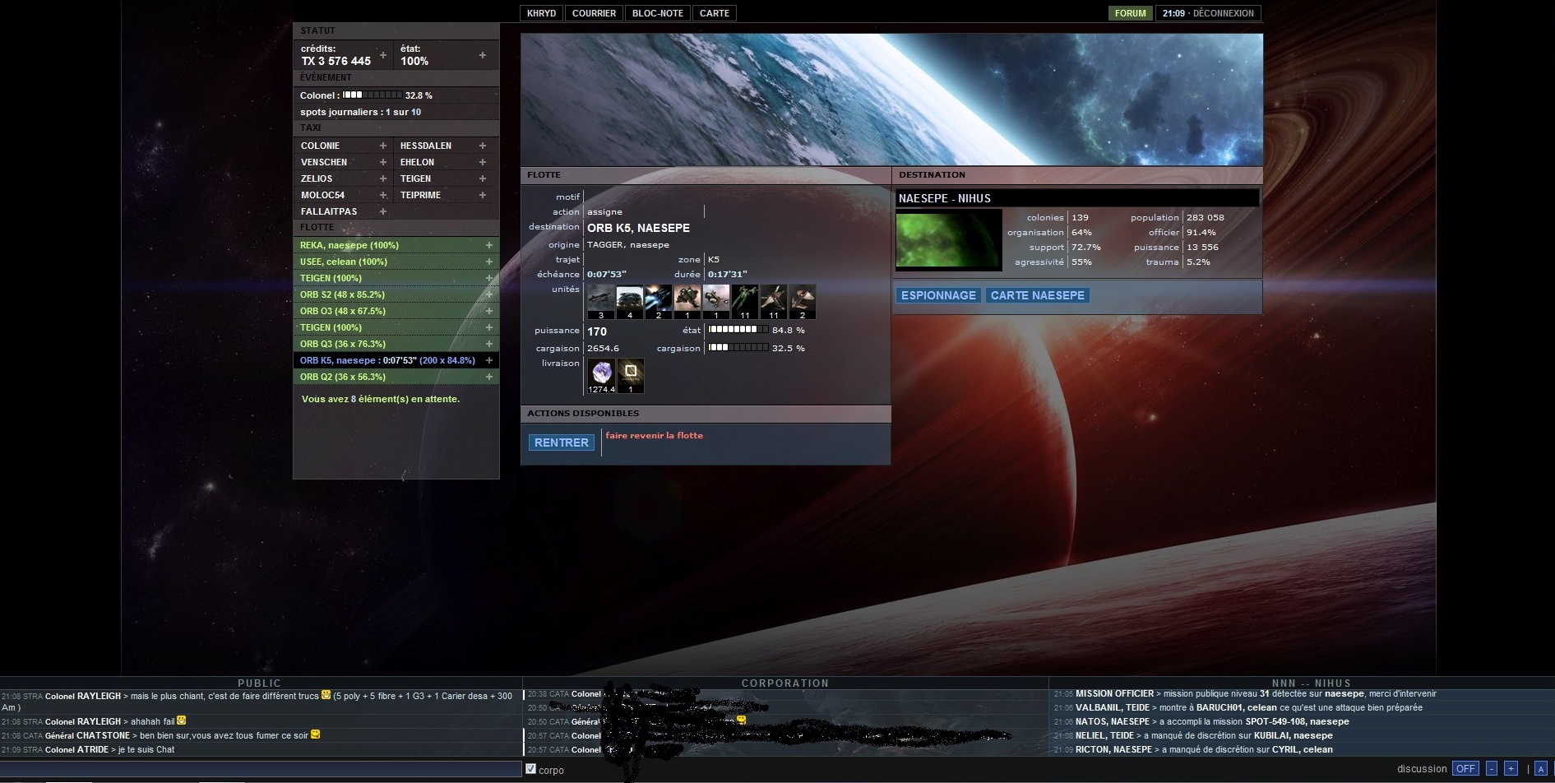1555x783 pixels.
Task: Click the discussion plus button
Action: tap(1511, 768)
